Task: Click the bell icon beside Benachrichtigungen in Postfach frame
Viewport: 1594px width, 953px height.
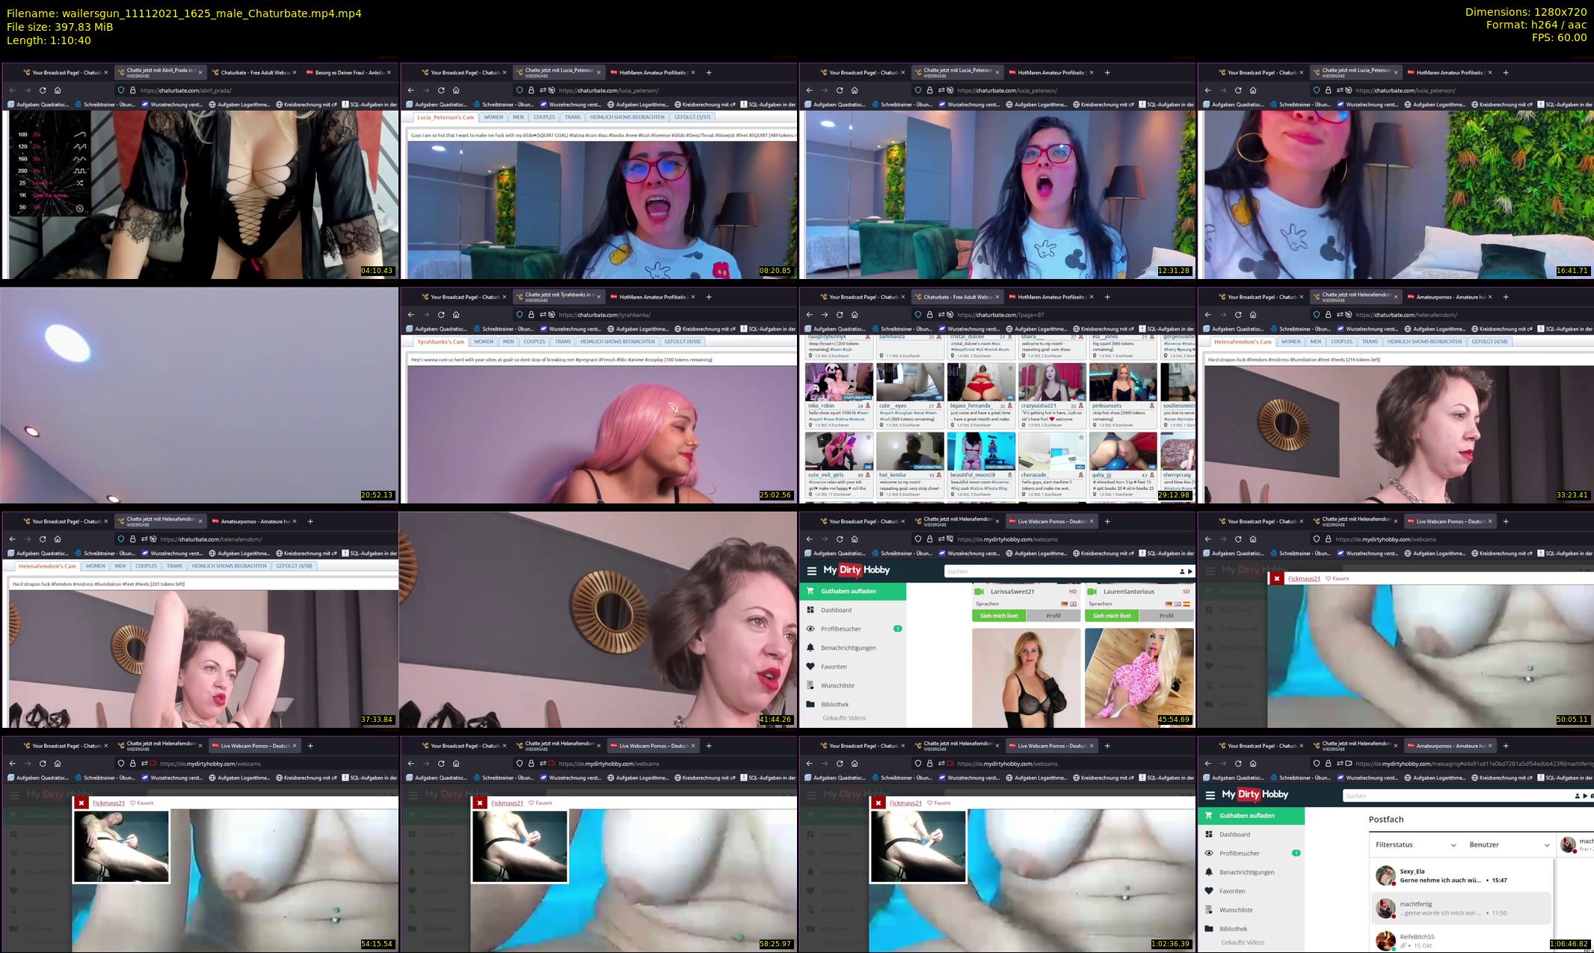Action: (1209, 872)
